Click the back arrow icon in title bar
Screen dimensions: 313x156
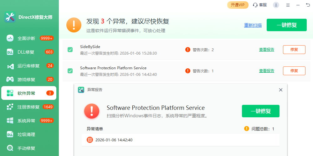click(x=308, y=5)
